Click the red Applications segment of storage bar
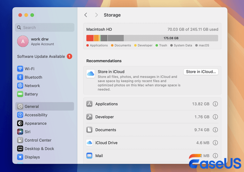Viewport: 244px width, 172px height. 90,38
